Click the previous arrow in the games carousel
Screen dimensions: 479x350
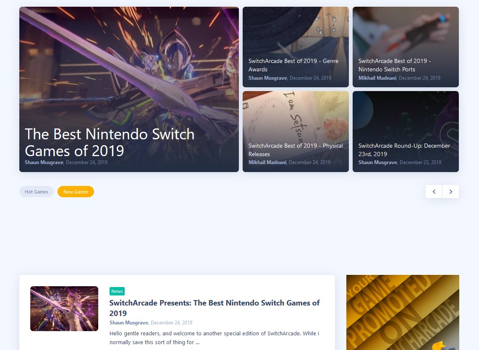tap(434, 192)
